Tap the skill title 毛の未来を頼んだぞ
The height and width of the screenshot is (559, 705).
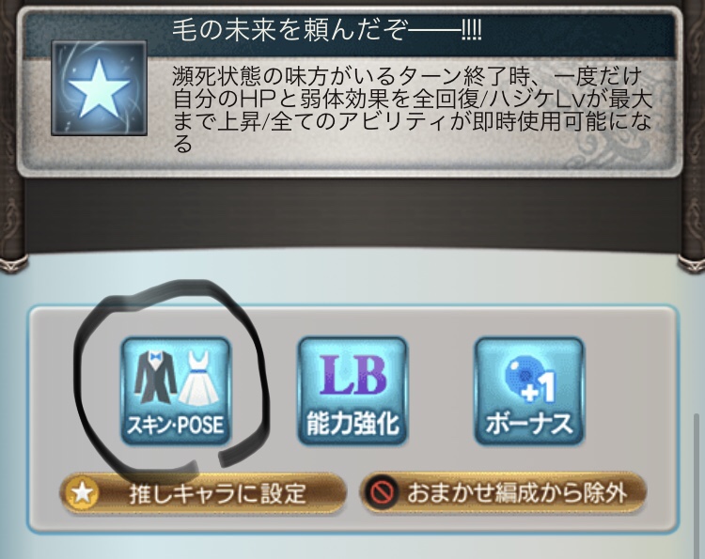pyautogui.click(x=327, y=31)
